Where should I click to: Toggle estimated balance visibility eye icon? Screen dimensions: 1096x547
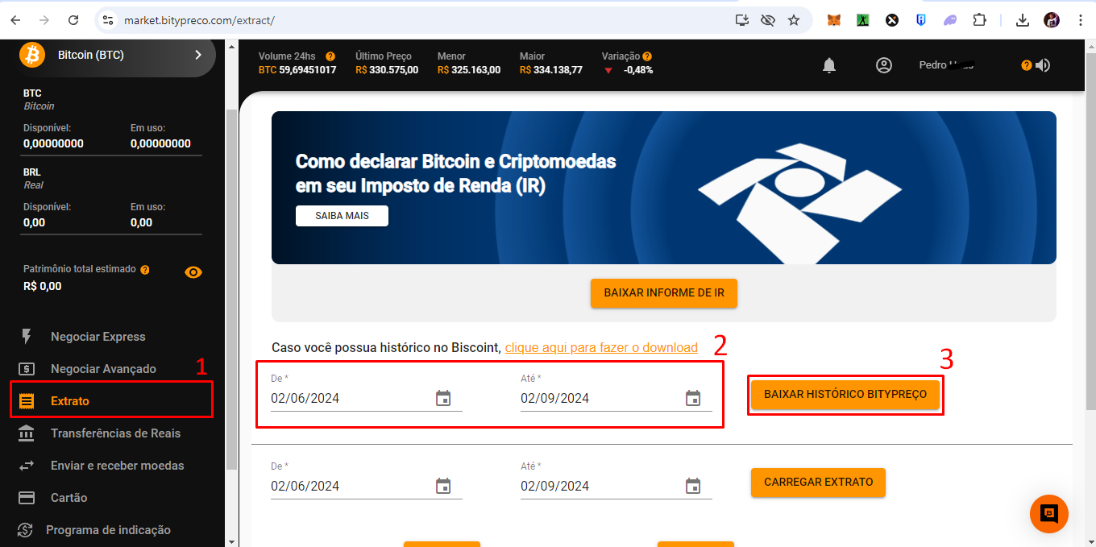[193, 272]
